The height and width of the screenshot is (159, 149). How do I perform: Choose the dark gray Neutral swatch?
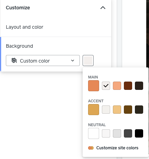tap(128, 133)
